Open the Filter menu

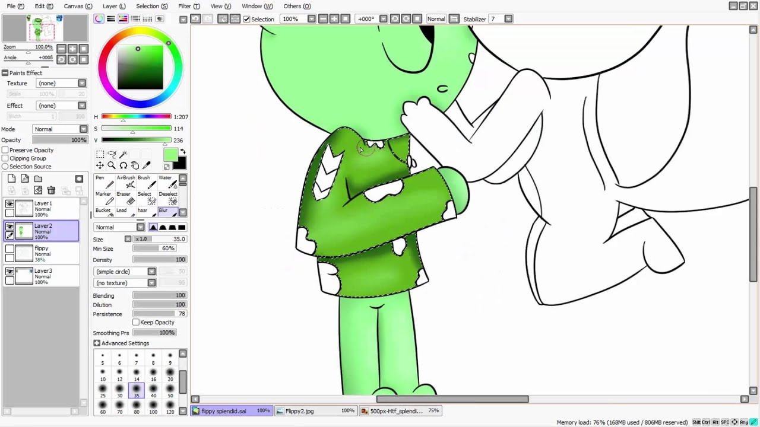point(189,6)
